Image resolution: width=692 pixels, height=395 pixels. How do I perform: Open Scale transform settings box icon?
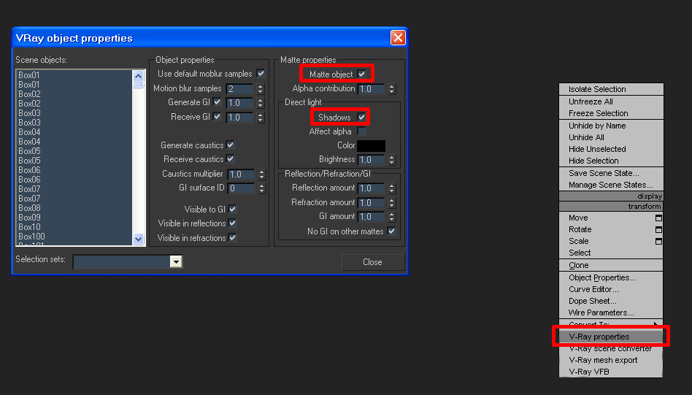click(x=658, y=242)
